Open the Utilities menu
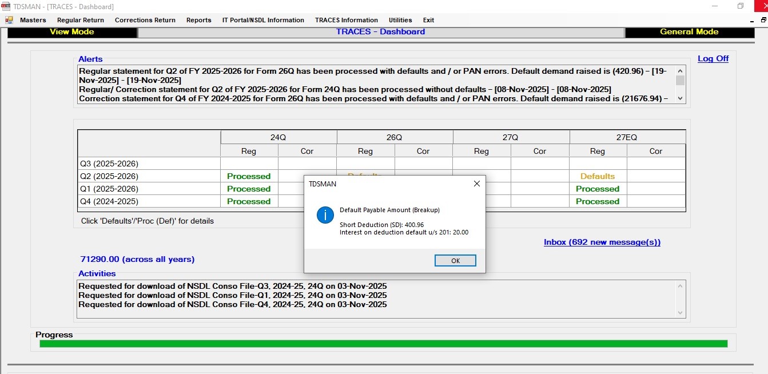Image resolution: width=768 pixels, height=374 pixels. [400, 20]
